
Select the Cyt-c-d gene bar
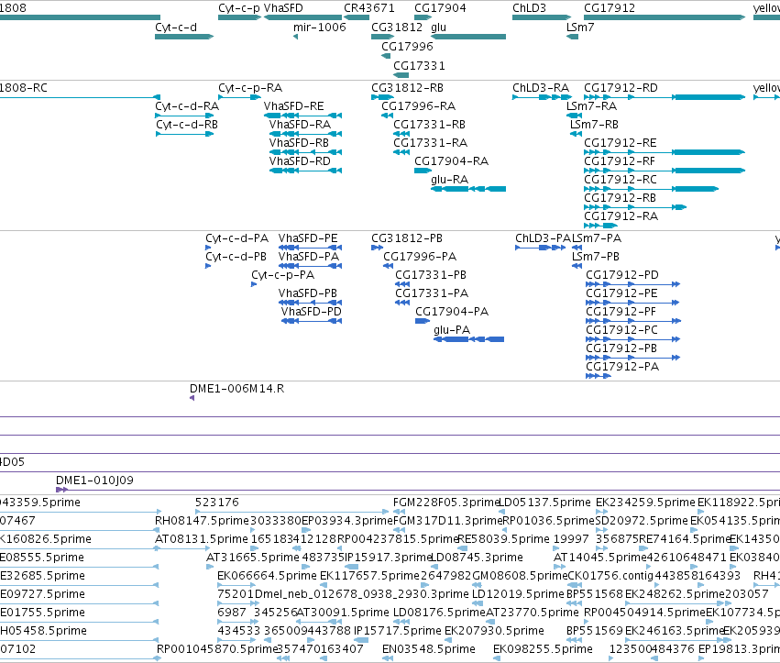(x=184, y=37)
